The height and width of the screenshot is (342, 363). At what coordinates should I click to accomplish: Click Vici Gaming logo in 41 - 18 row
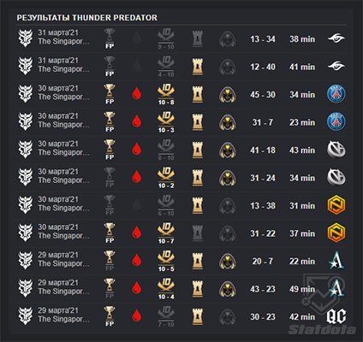coord(336,150)
